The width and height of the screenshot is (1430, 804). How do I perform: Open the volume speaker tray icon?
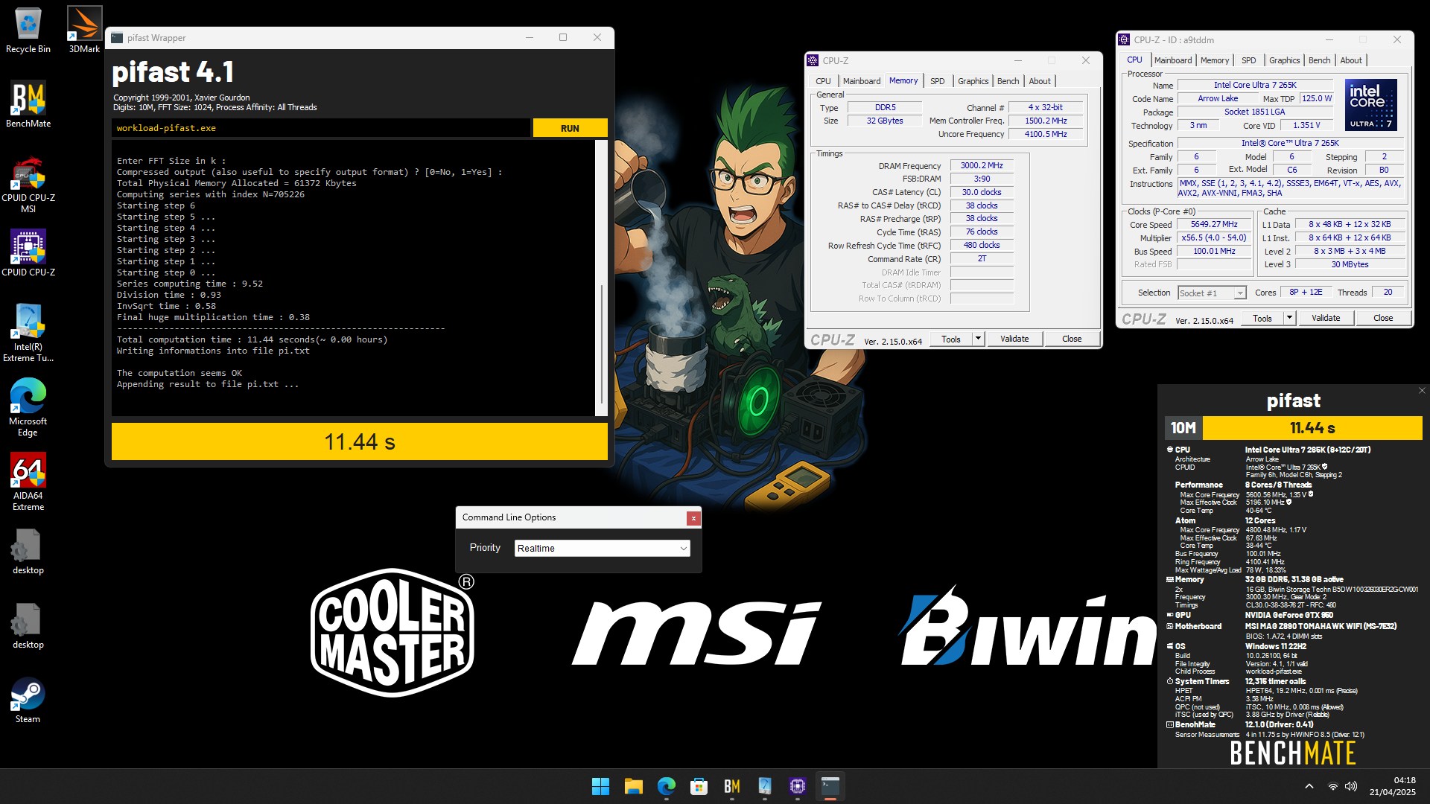(x=1351, y=786)
